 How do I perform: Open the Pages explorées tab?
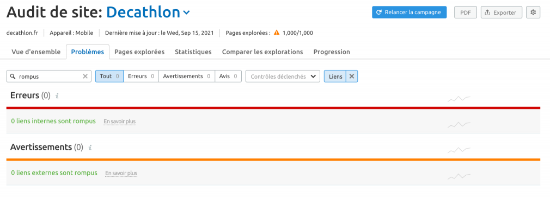pyautogui.click(x=139, y=52)
